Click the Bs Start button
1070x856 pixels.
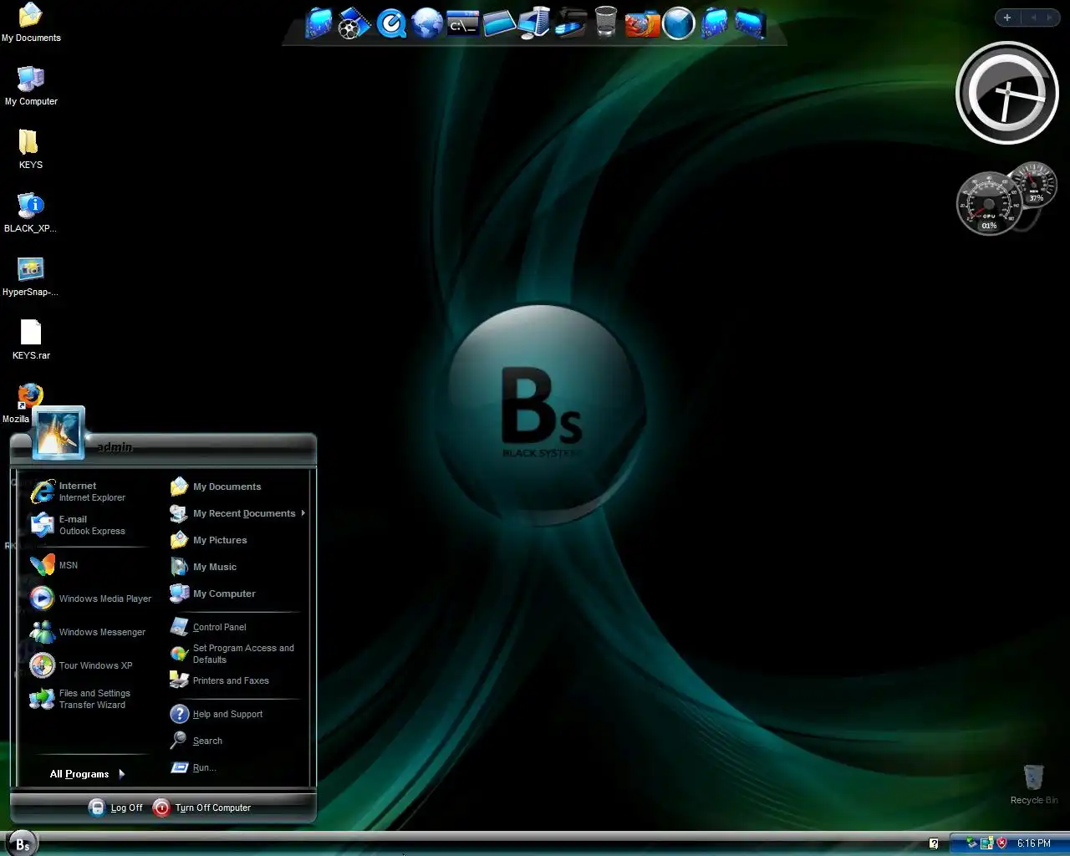click(x=23, y=844)
